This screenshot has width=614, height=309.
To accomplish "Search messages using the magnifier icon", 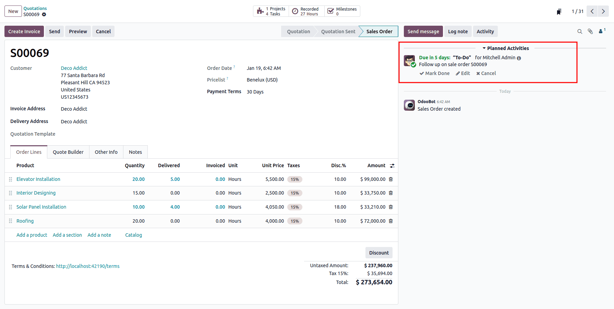I will pyautogui.click(x=580, y=31).
